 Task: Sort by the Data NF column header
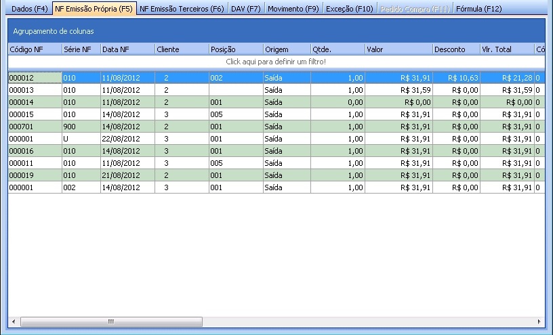click(127, 49)
